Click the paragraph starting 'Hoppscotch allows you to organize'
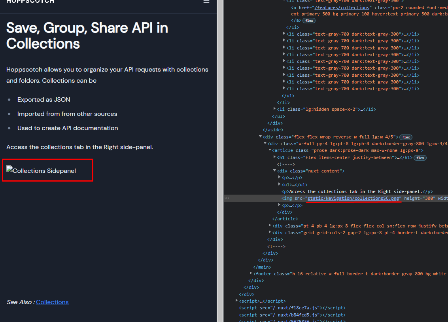The image size is (448, 322). tap(108, 75)
